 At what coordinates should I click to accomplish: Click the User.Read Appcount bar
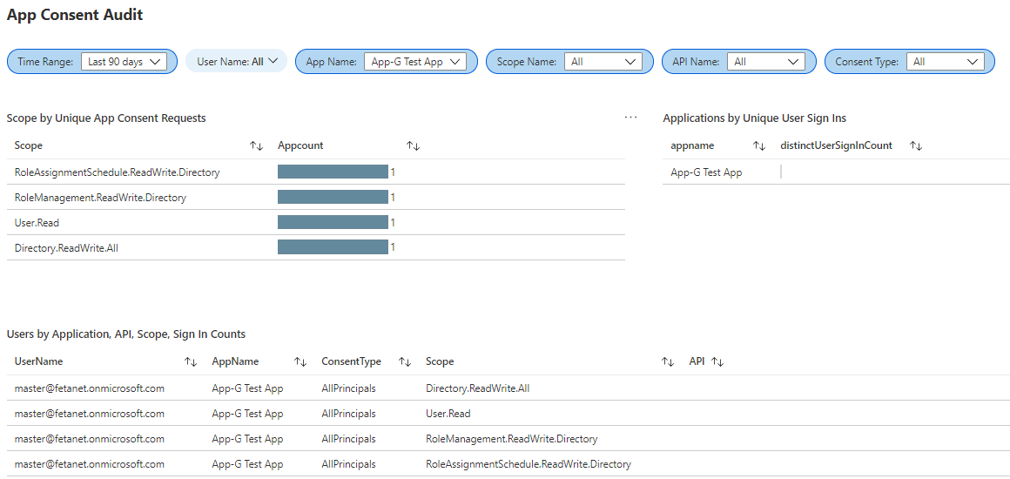[x=333, y=222]
